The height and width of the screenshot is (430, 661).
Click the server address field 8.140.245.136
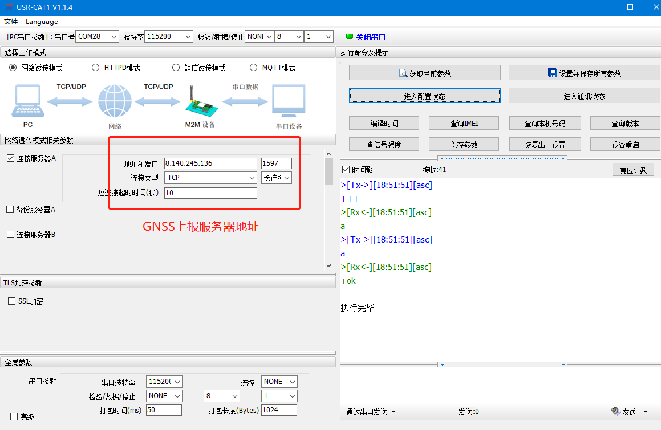coord(210,163)
